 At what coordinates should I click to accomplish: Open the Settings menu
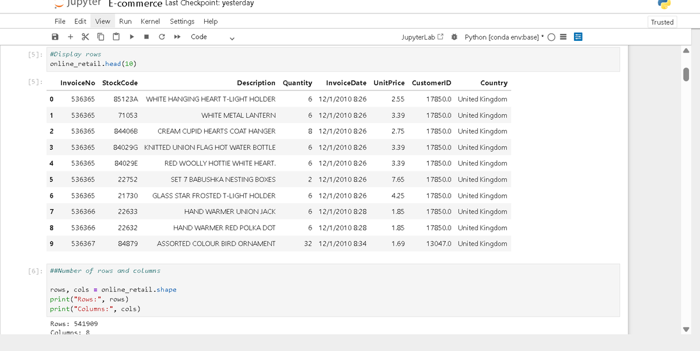tap(182, 21)
